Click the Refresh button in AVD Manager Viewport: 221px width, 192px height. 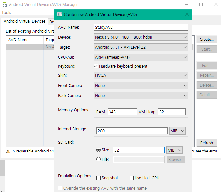tap(207, 143)
